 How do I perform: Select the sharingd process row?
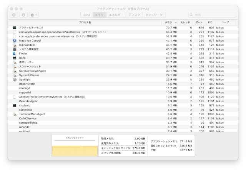pos(123,88)
